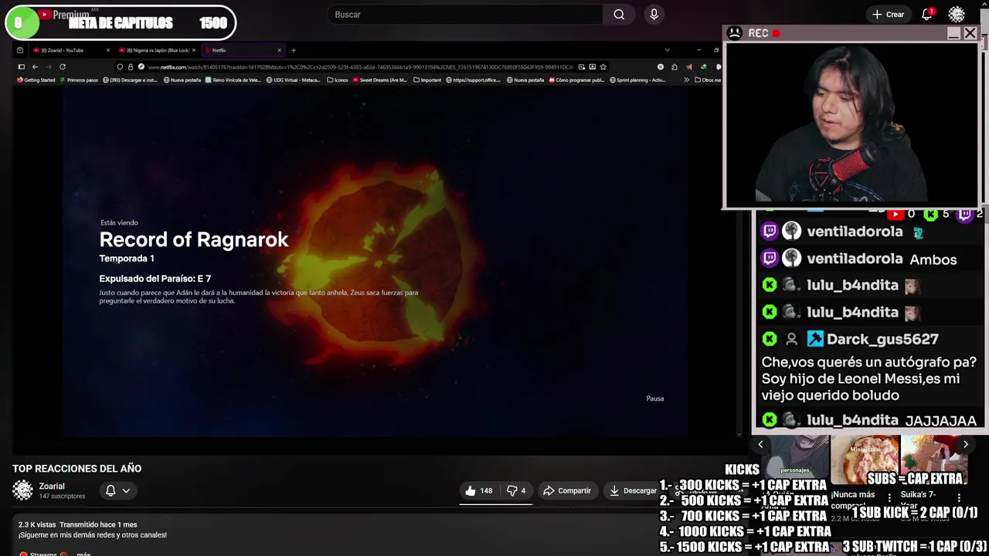
Task: Click the netflix.com address bar in streamed browser
Action: click(360, 67)
